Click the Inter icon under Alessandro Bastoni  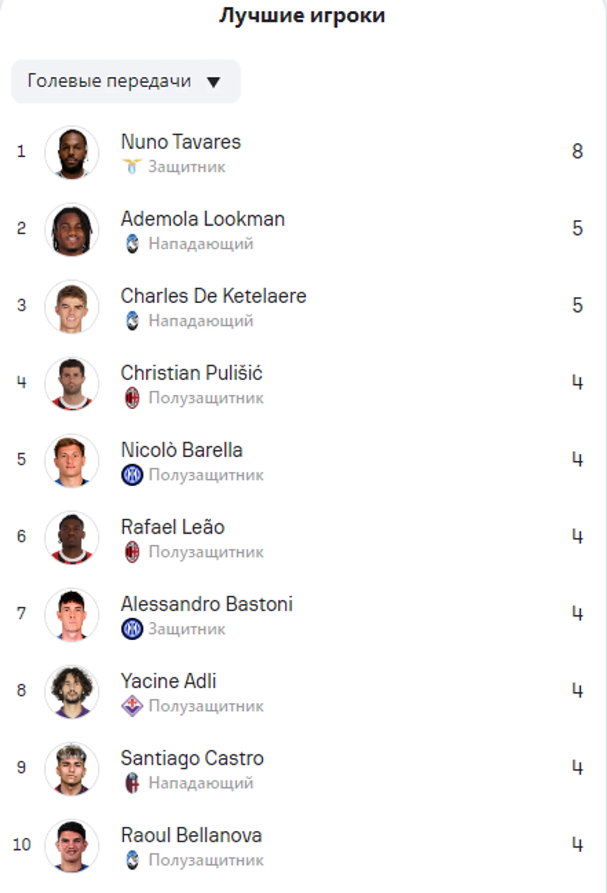(x=132, y=629)
